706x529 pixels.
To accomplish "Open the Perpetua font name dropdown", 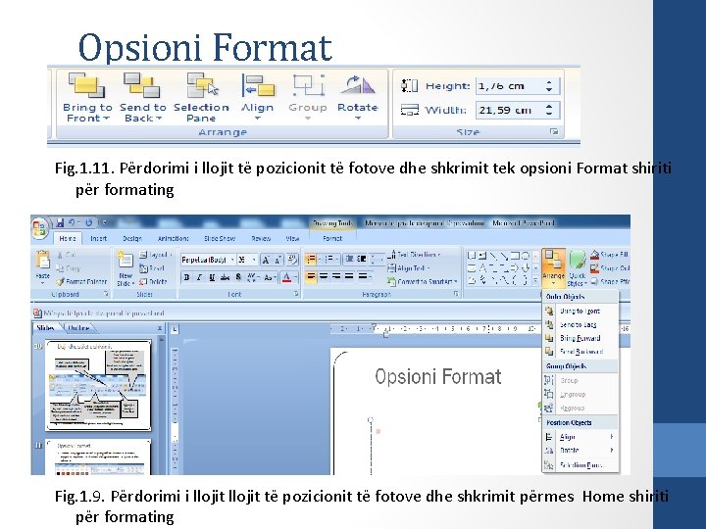I will (232, 260).
